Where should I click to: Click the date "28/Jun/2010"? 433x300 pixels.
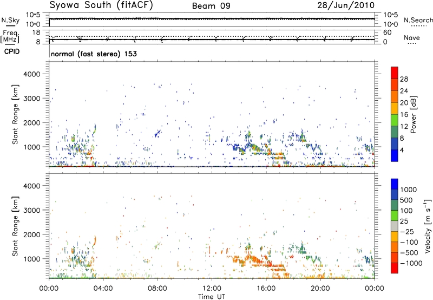346,5
